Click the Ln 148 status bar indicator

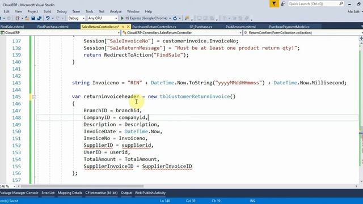165,201
